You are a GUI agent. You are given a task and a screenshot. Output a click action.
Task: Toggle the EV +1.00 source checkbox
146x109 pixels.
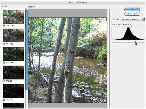click(x=4, y=63)
